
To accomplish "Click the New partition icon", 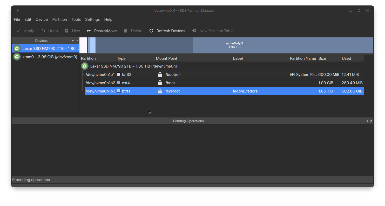I will [x=67, y=31].
